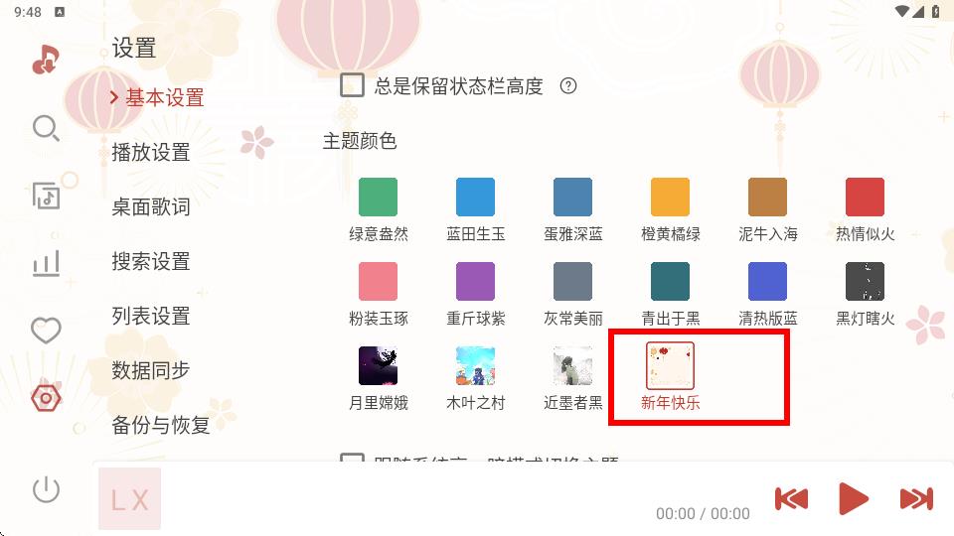The image size is (954, 536).
Task: Open 桌面歌词 settings section
Action: point(151,206)
